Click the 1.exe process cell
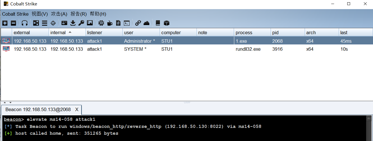The image size is (373, 141). point(252,41)
